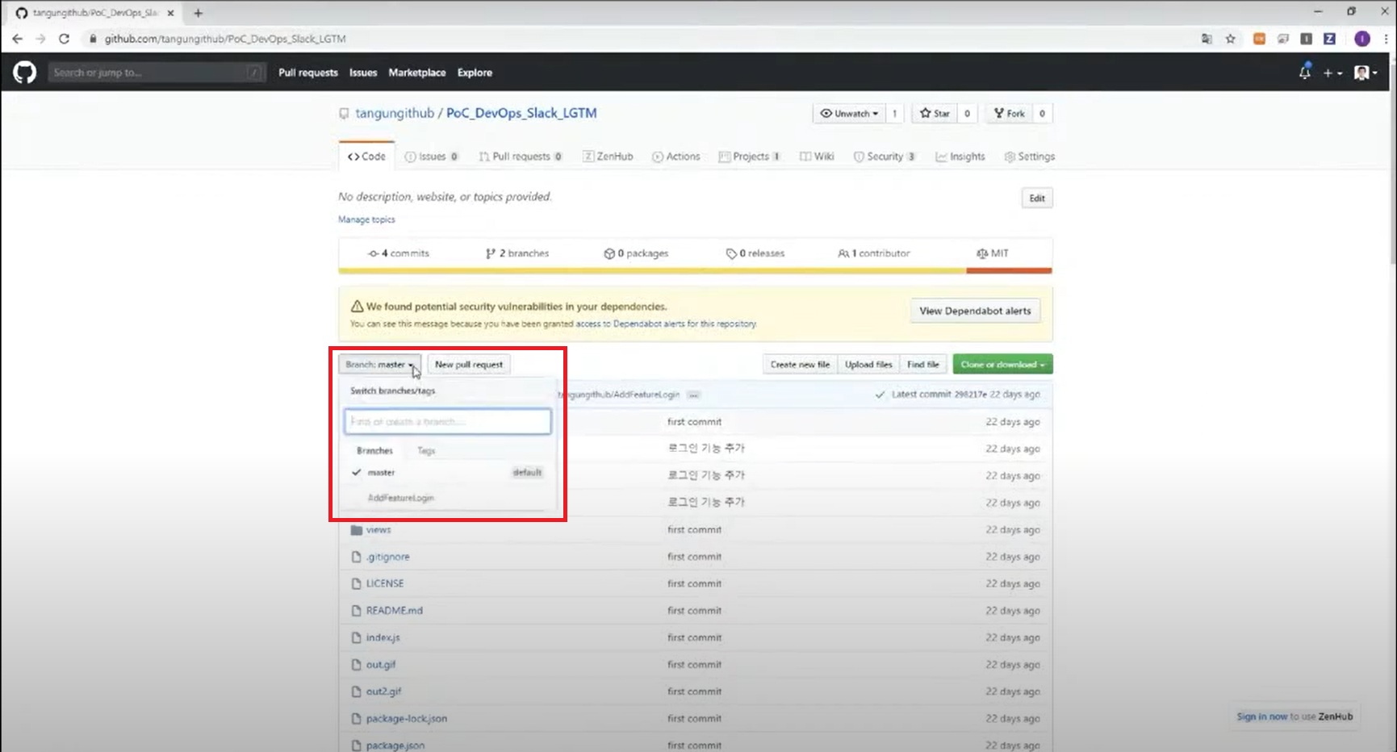1397x752 pixels.
Task: View the 1 contributor link
Action: [x=874, y=253]
